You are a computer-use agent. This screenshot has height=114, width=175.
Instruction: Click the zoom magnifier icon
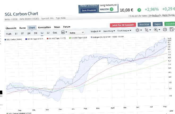(x=156, y=30)
